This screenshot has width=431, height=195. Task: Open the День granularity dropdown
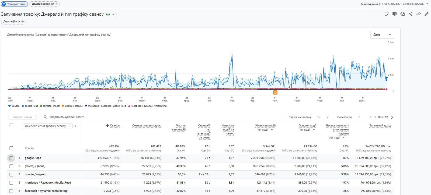pyautogui.click(x=382, y=35)
